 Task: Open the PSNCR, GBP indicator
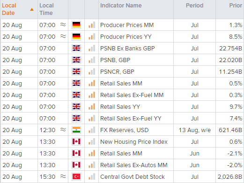point(117,71)
